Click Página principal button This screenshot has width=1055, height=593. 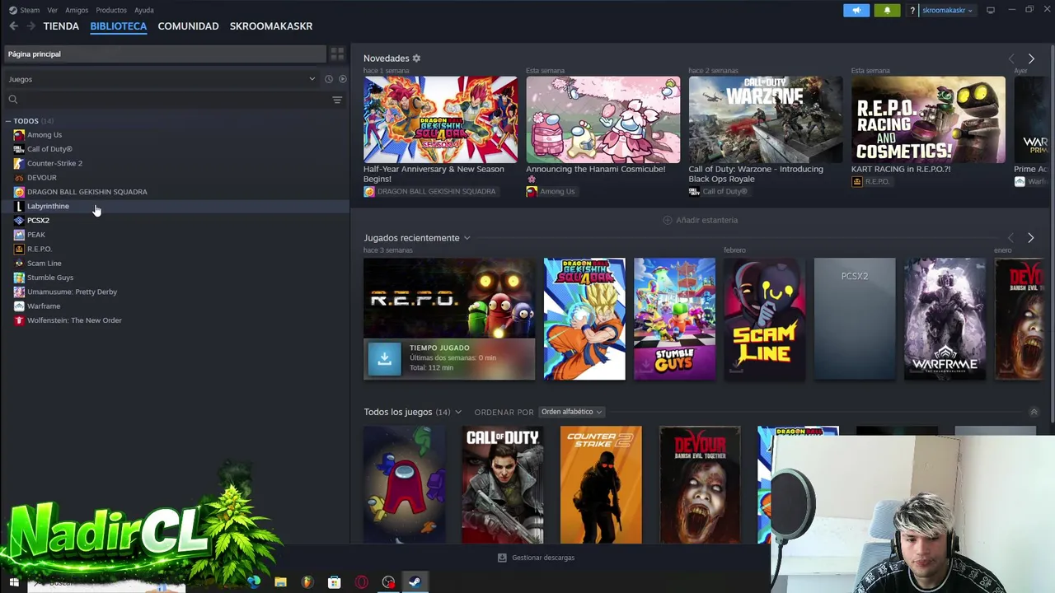165,54
